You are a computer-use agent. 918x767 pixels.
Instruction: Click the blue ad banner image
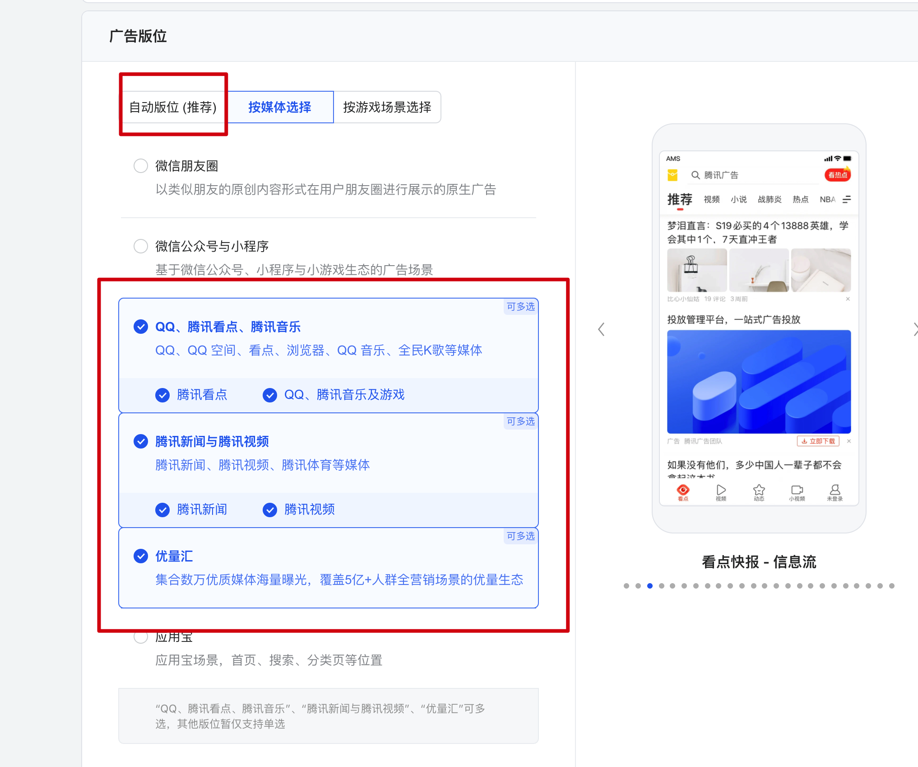click(759, 382)
